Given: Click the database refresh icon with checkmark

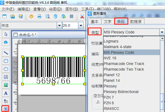Looking at the screenshot, I should 63,16.
